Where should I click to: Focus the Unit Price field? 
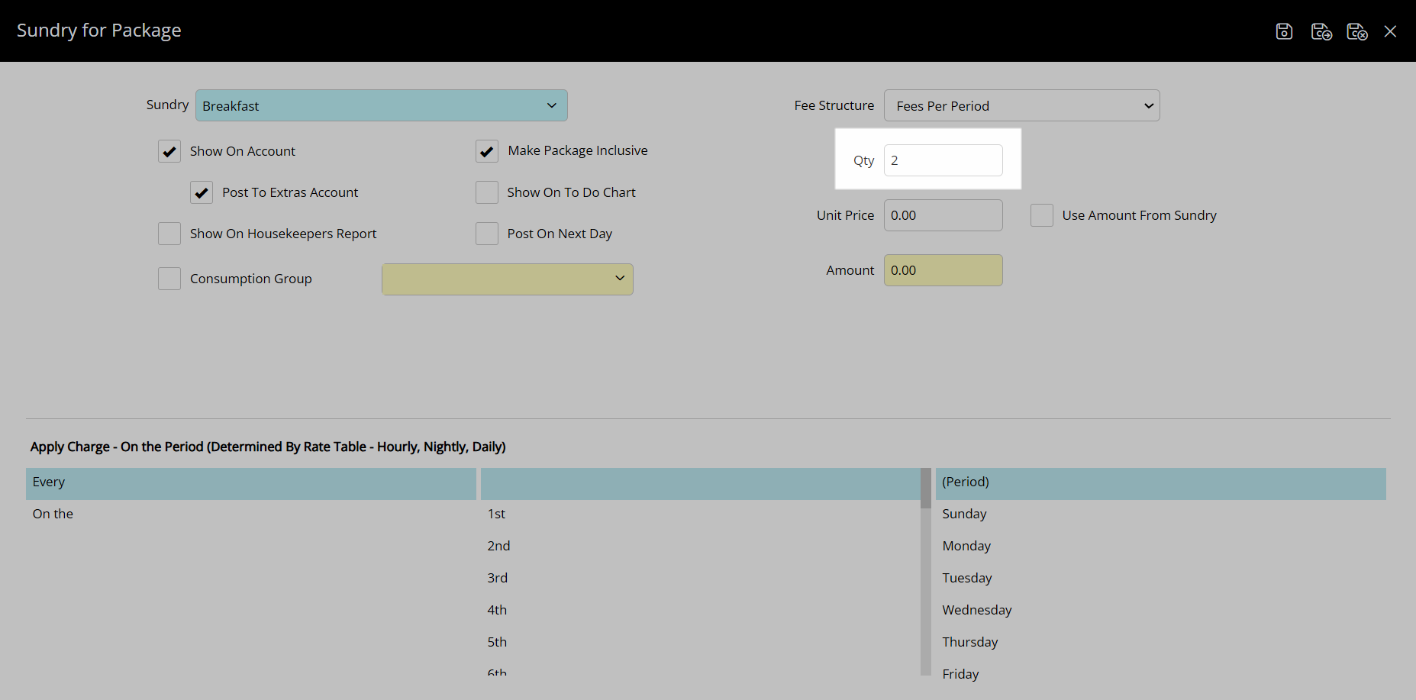pyautogui.click(x=943, y=215)
